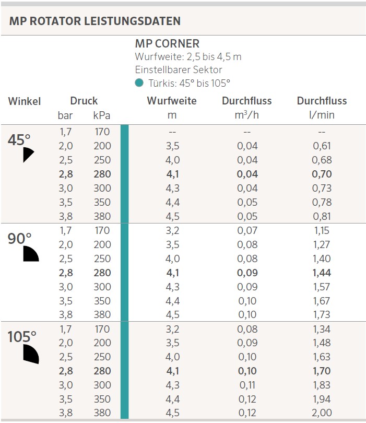This screenshot has height=423, width=366.
Task: Click the 1,48 l/min value
Action: click(322, 343)
